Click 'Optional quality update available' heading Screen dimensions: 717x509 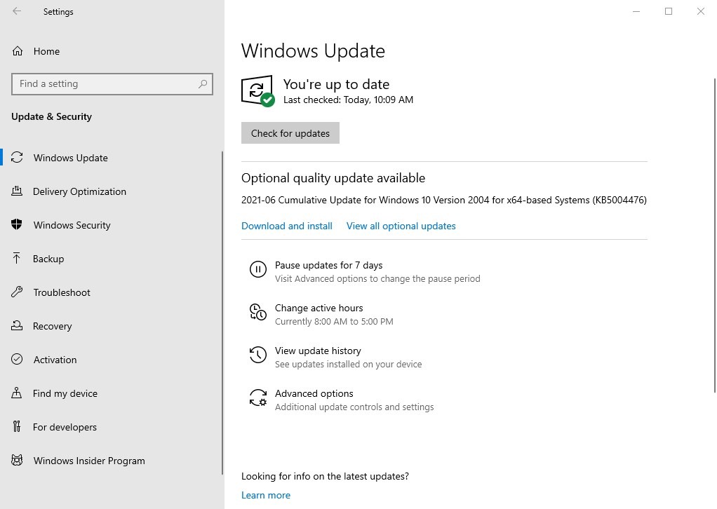point(333,178)
